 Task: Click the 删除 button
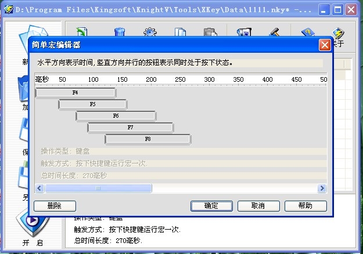[x=55, y=206]
